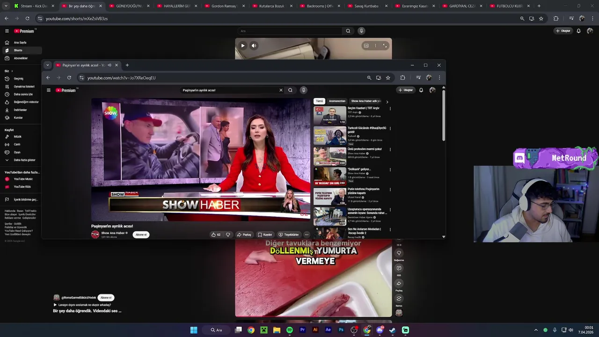
Task: Run search in the front YouTube window
Action: coord(290,90)
